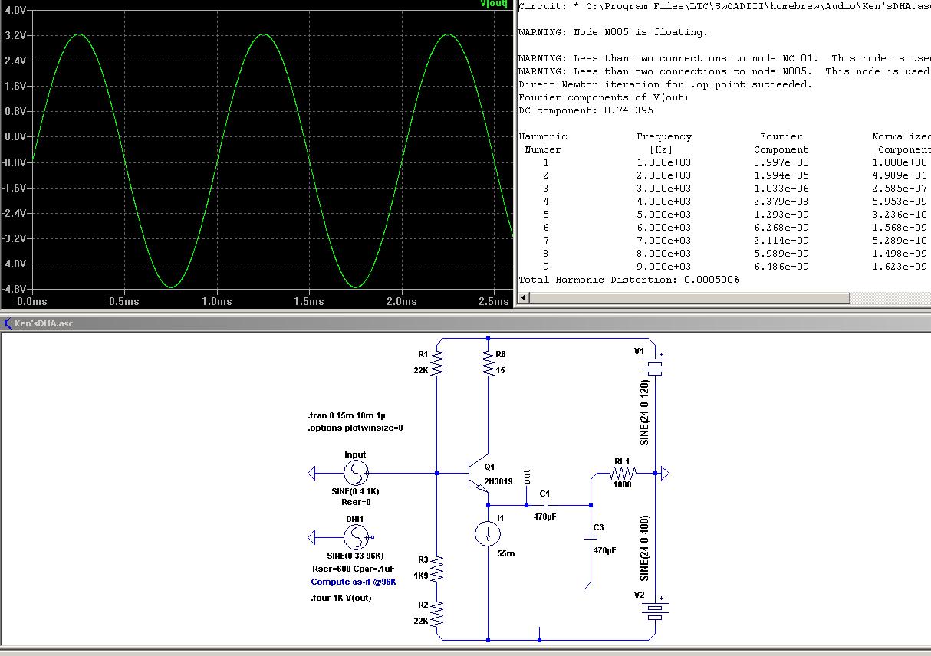Click the .options plotwinsize=0 directive
The width and height of the screenshot is (931, 656).
(355, 428)
